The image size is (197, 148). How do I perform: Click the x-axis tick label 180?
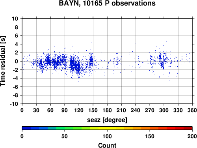click(107, 110)
